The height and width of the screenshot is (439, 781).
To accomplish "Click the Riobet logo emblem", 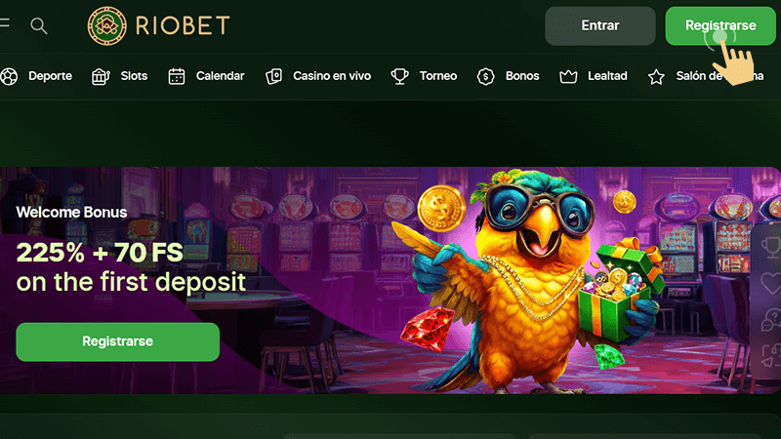I will (106, 26).
